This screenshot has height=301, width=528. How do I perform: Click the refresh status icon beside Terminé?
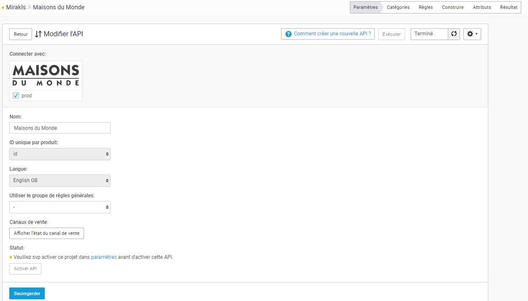[x=454, y=34]
